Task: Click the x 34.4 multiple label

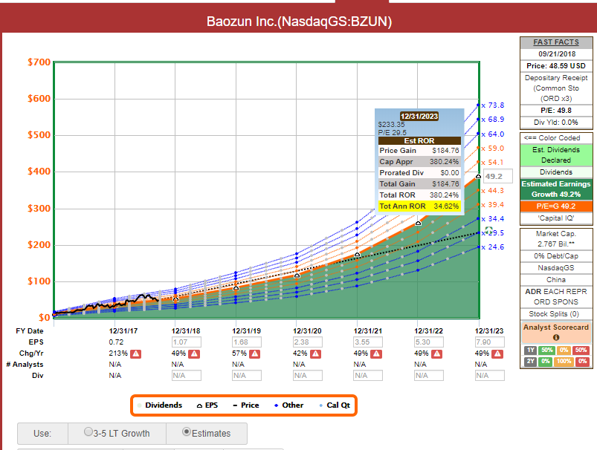Action: (x=493, y=219)
